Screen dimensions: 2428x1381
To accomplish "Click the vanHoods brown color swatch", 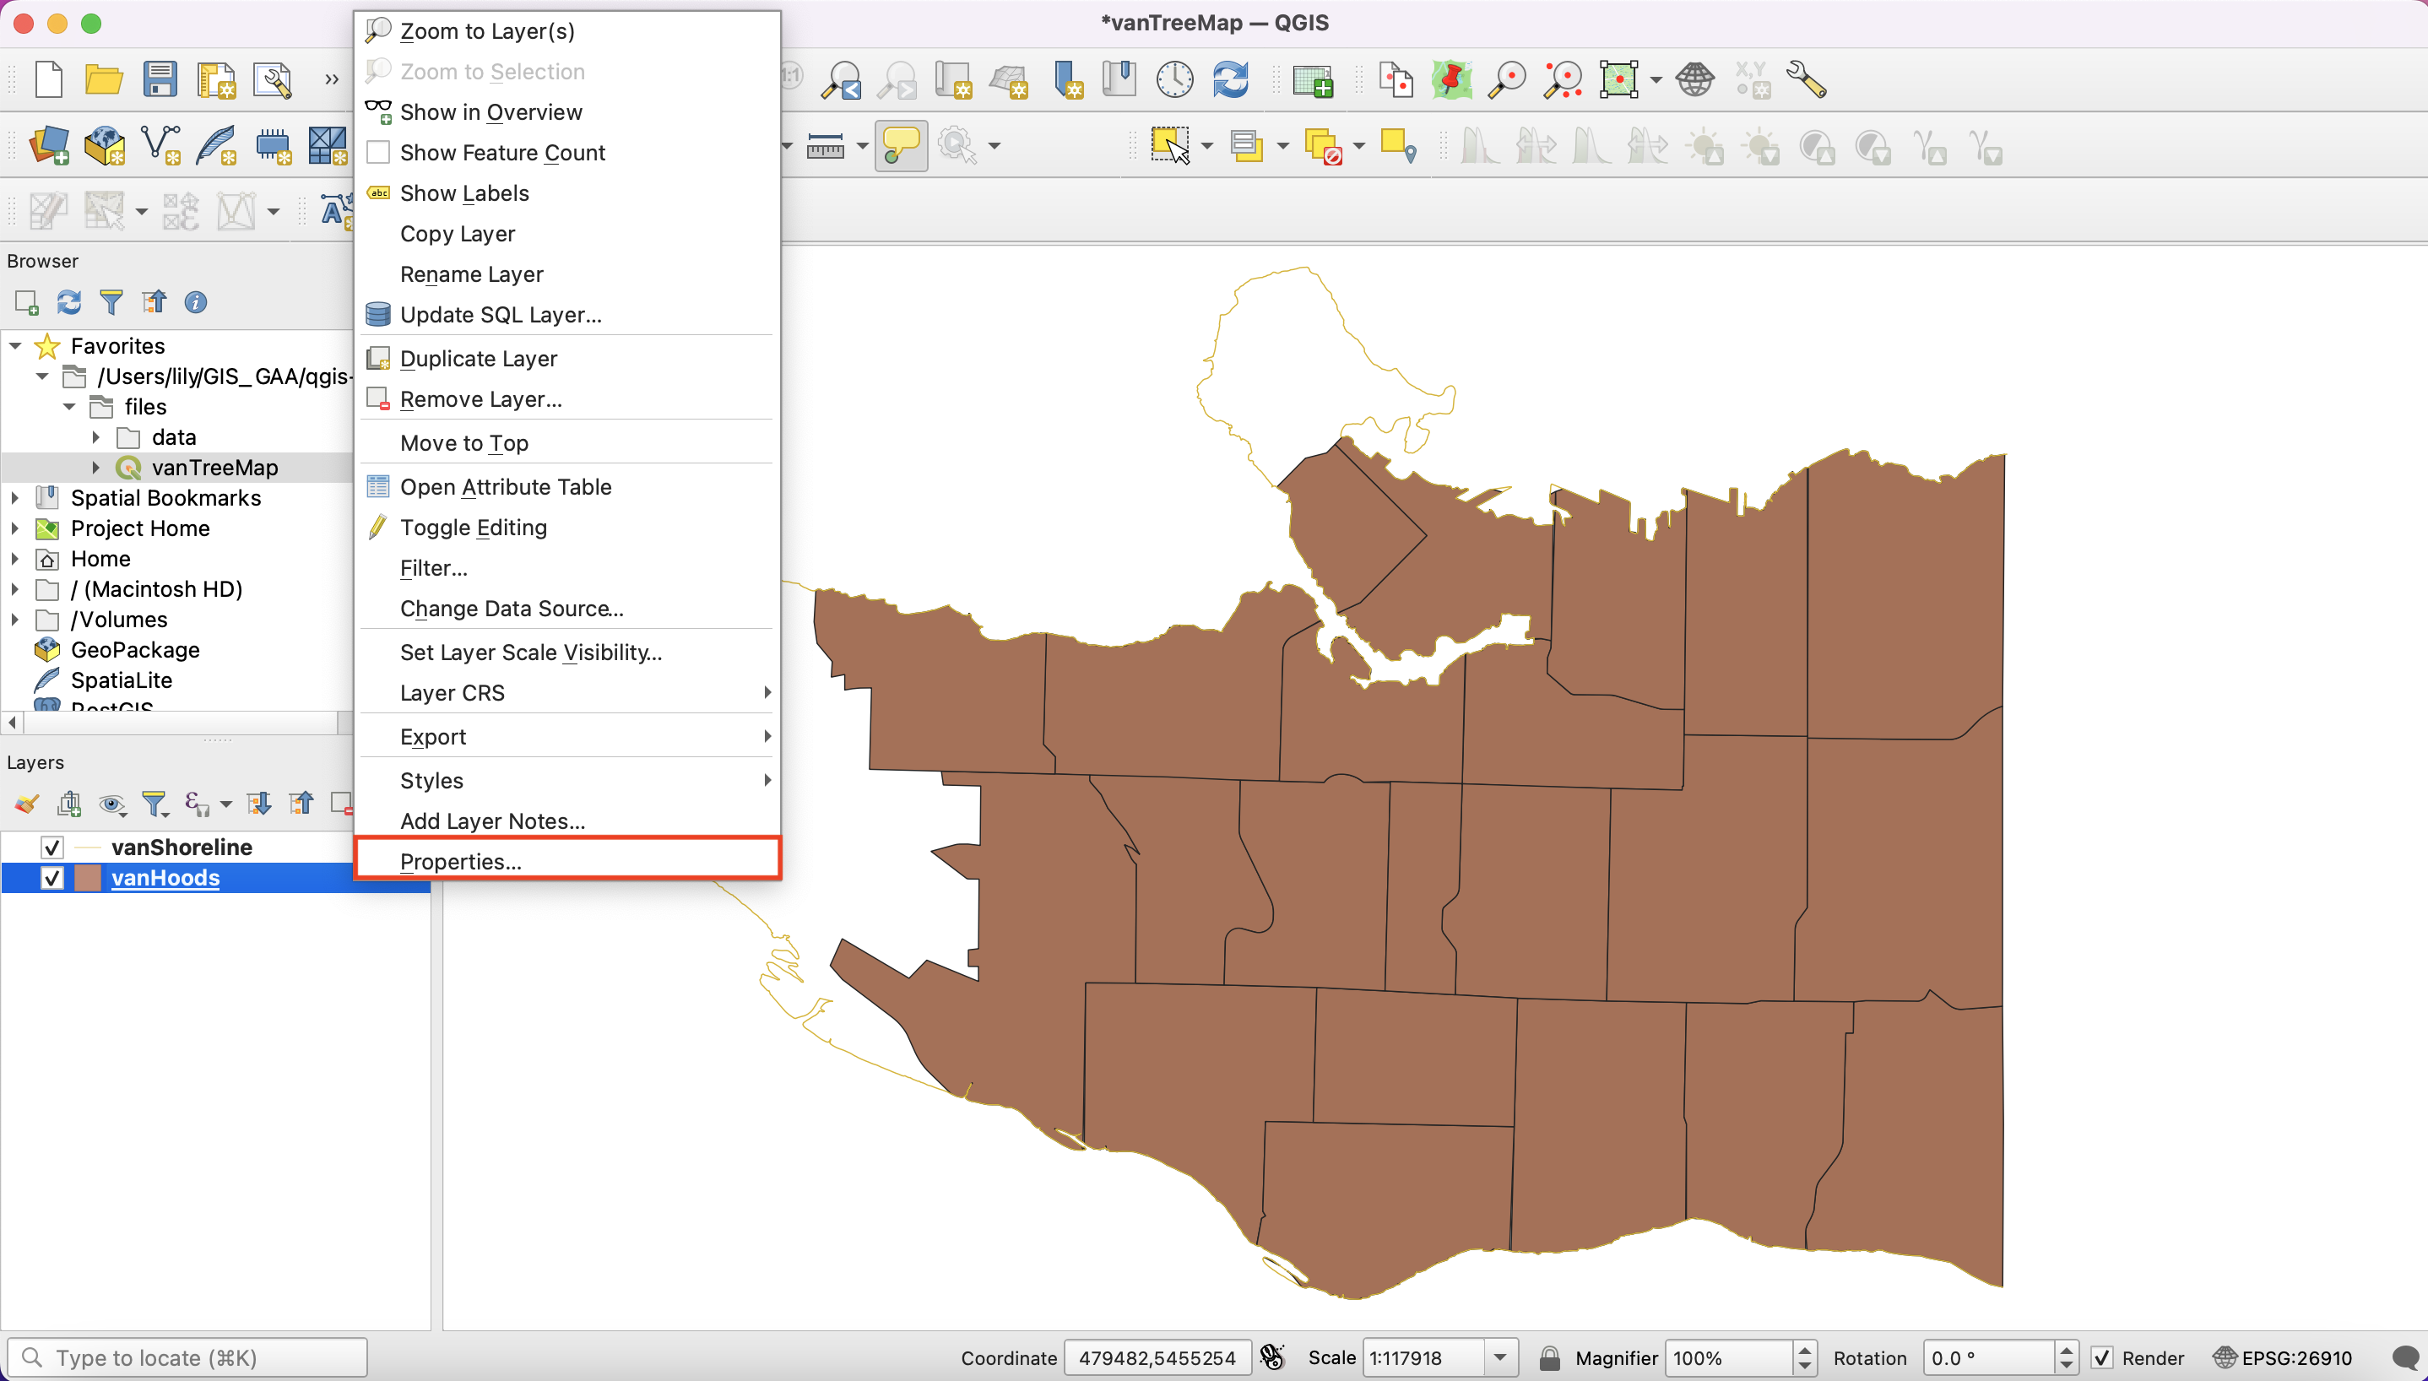I will coord(87,878).
